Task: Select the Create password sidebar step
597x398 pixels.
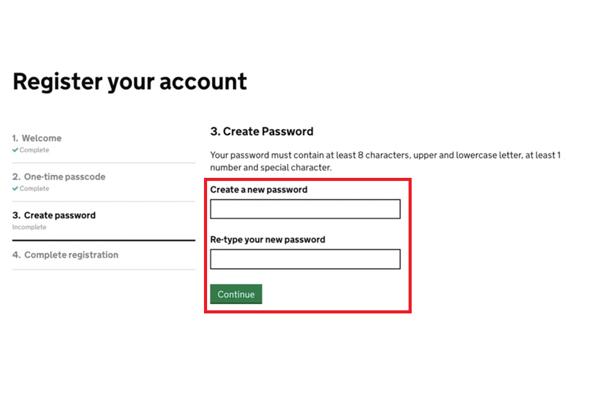Action: pyautogui.click(x=60, y=215)
